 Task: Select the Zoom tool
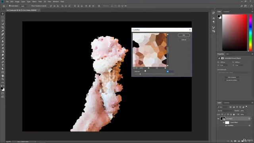[x=3, y=79]
